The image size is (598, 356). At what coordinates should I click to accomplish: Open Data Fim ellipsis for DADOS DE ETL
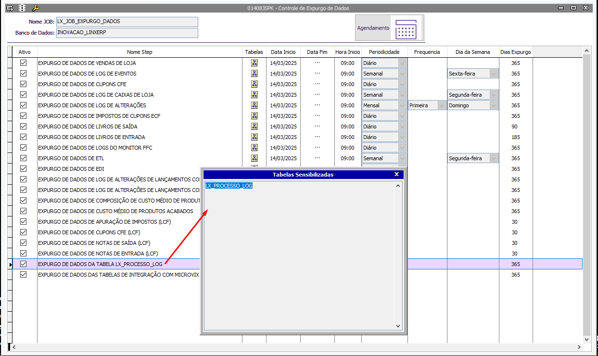point(317,158)
